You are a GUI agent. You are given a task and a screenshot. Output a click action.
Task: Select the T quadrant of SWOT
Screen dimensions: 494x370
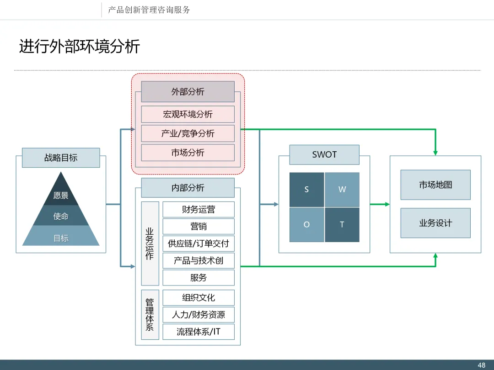[342, 225]
